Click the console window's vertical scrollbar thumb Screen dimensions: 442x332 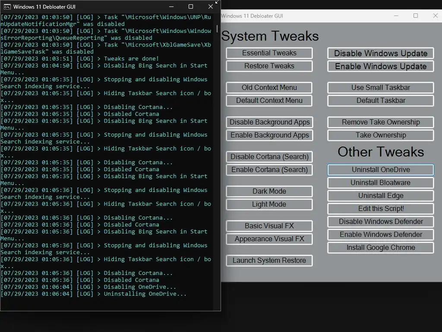click(217, 29)
